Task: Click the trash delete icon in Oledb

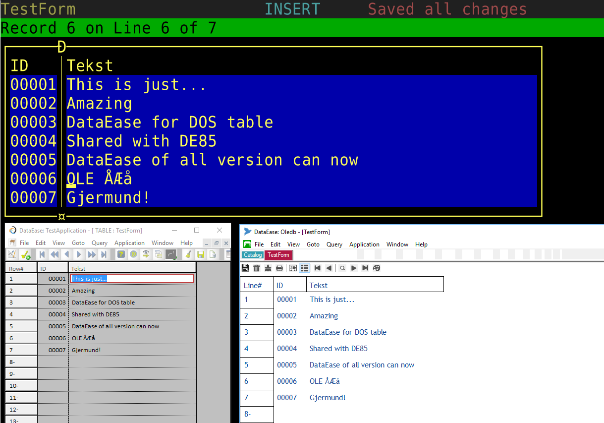Action: click(x=257, y=268)
